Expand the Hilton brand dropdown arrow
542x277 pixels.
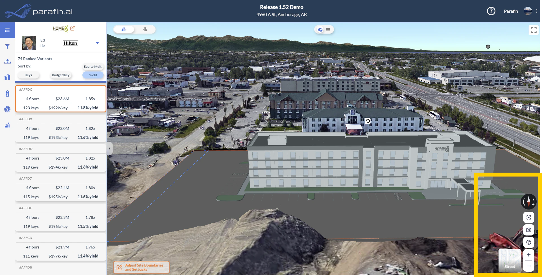(97, 43)
